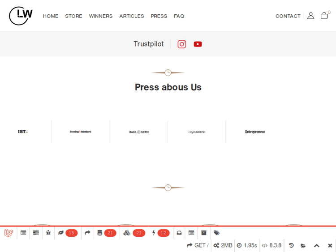The width and height of the screenshot is (336, 252).
Task: Show debugbar request history
Action: [x=291, y=245]
